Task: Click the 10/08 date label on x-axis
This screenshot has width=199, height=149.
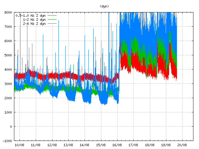Action: point(19,145)
